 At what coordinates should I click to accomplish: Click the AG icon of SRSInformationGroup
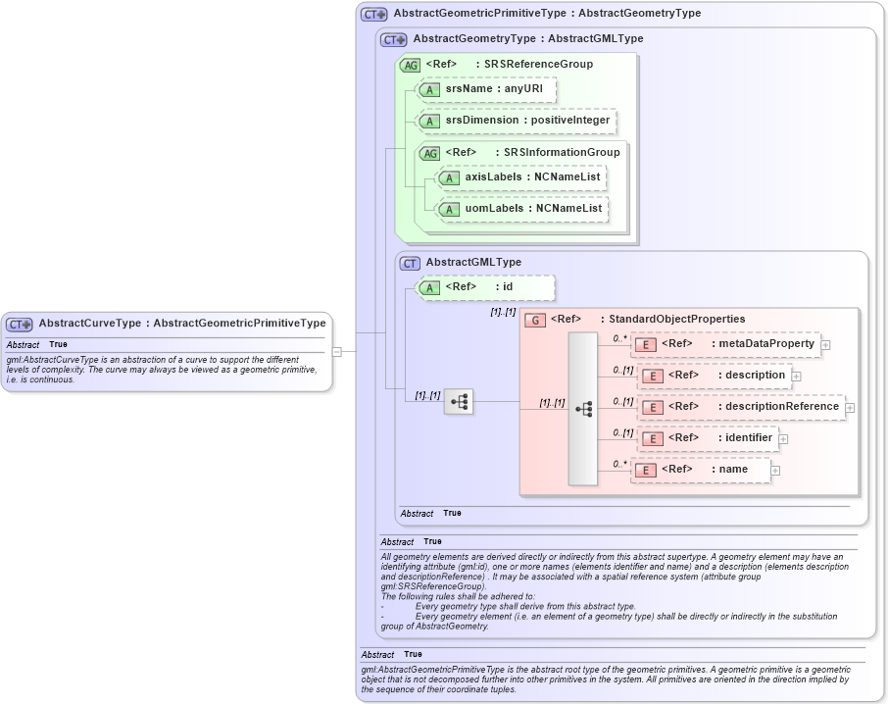[430, 153]
